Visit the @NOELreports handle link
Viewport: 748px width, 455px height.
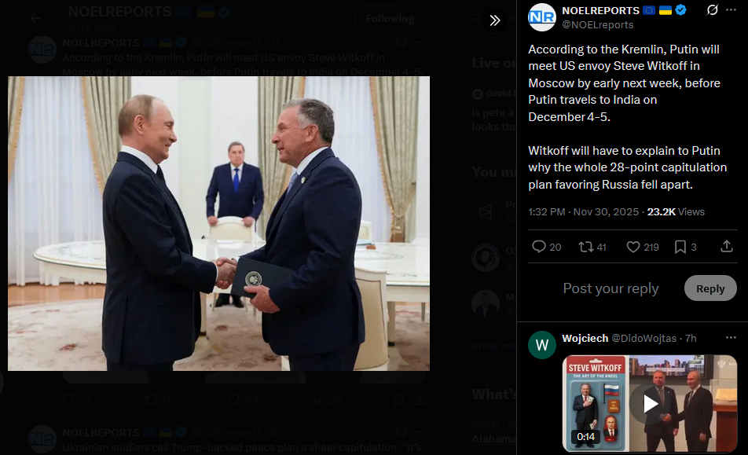[598, 25]
